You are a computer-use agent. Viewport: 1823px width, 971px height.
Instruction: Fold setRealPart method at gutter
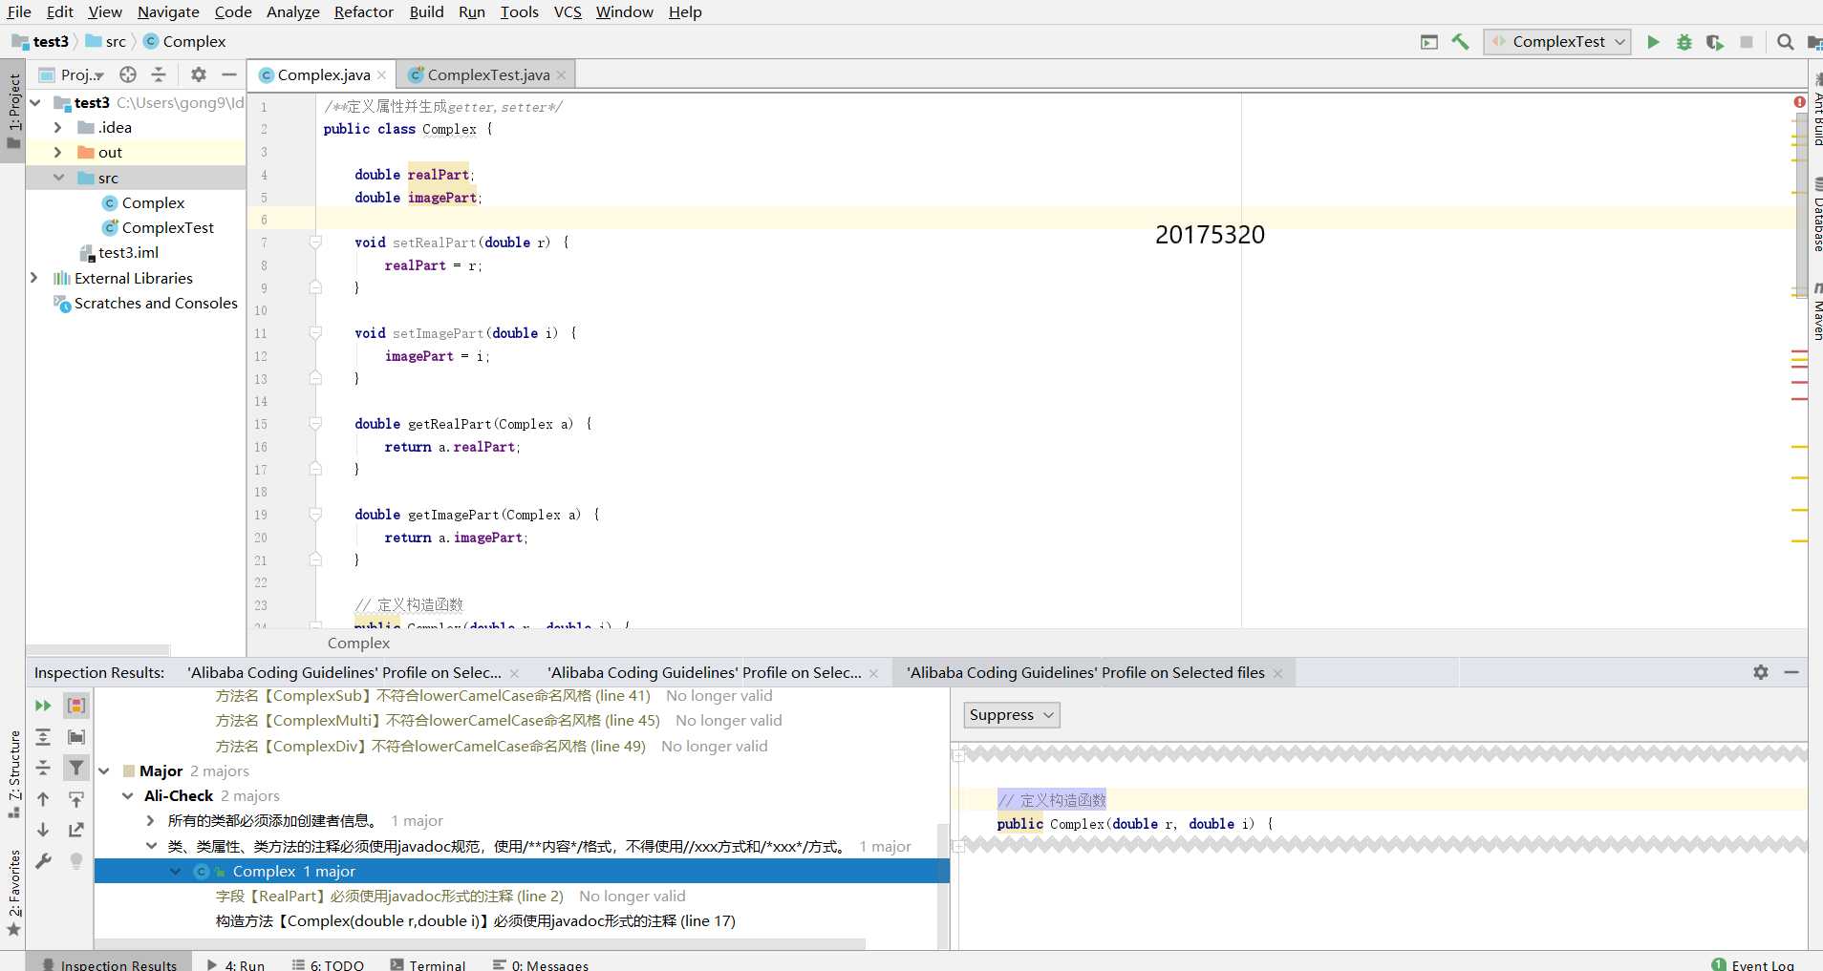point(315,243)
